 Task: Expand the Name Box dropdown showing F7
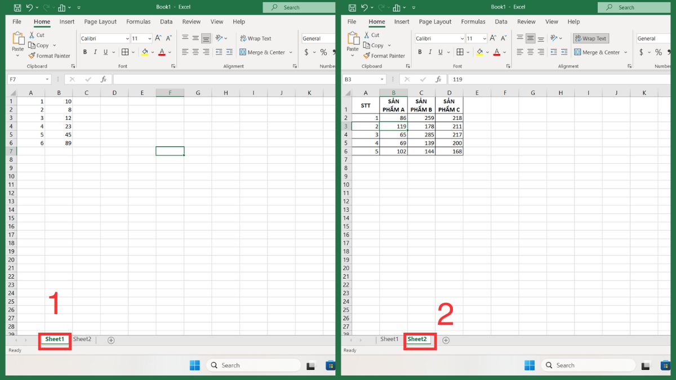tap(47, 79)
